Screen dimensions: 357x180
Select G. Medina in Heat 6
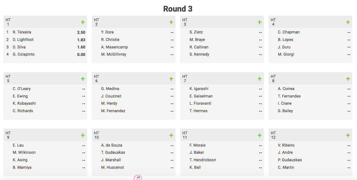pos(110,89)
